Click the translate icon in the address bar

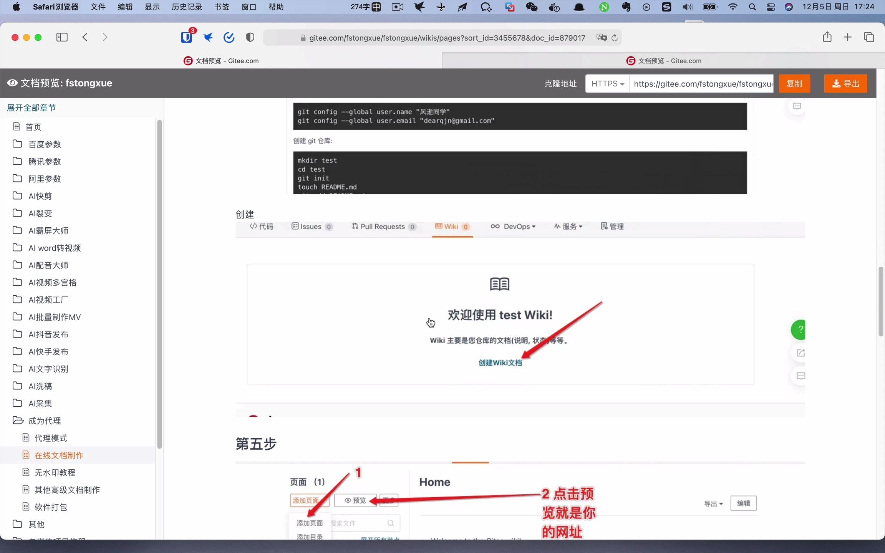click(601, 38)
